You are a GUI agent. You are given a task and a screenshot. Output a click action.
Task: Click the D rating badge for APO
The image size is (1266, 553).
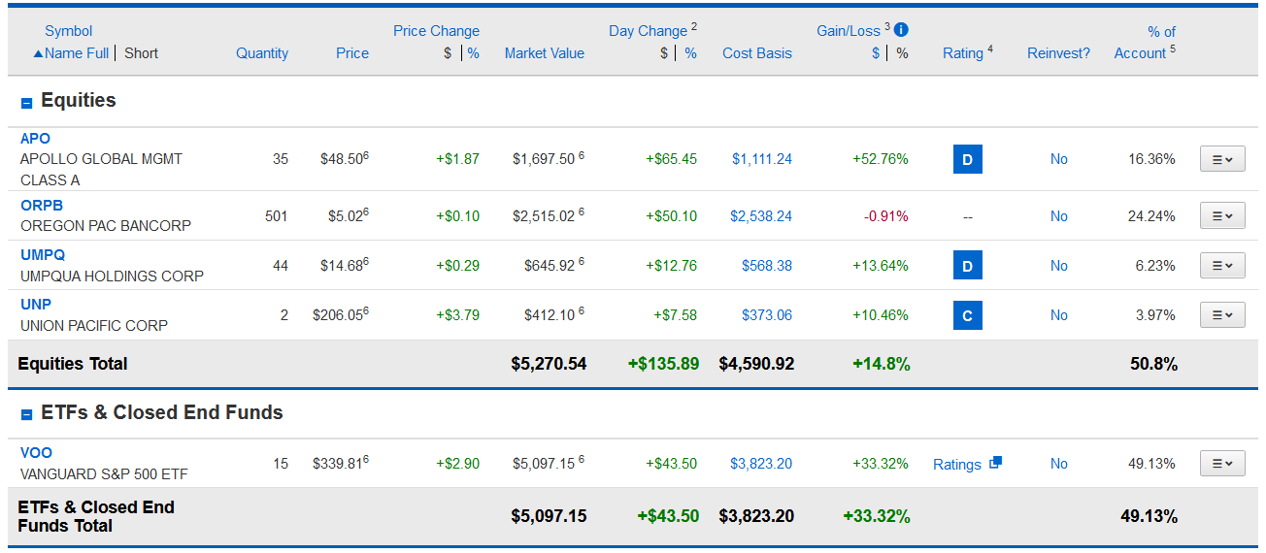[967, 159]
